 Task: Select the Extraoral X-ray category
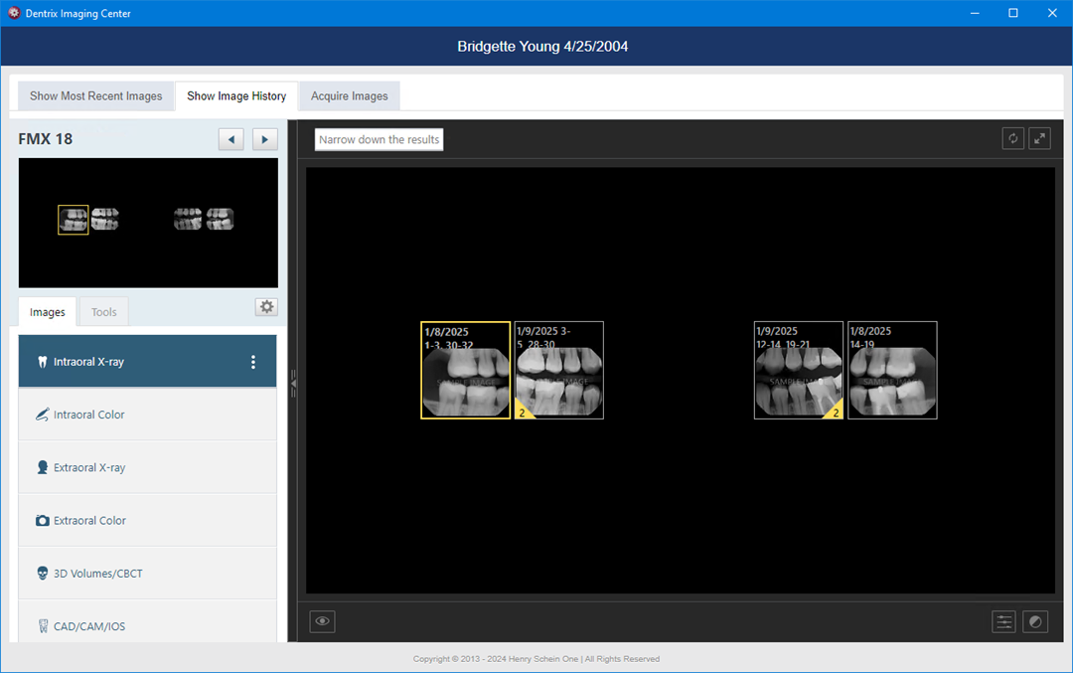[x=148, y=467]
